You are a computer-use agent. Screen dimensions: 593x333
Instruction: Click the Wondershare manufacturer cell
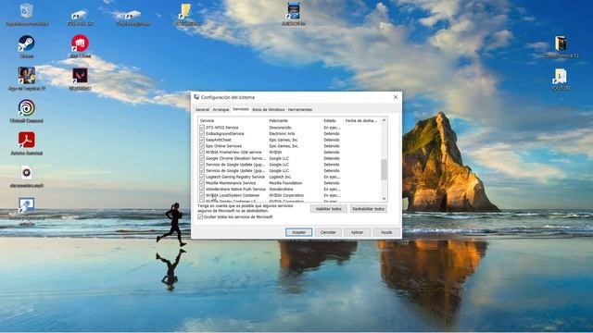[281, 189]
